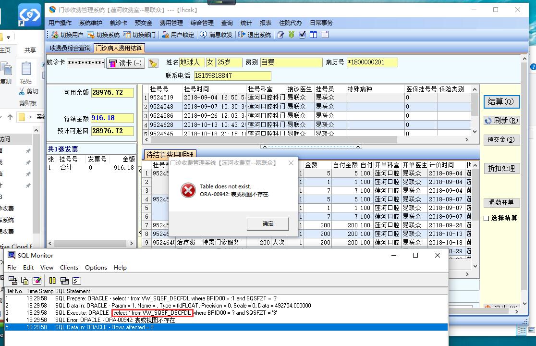Open the 费用管理 menu
The image size is (536, 346).
point(171,23)
